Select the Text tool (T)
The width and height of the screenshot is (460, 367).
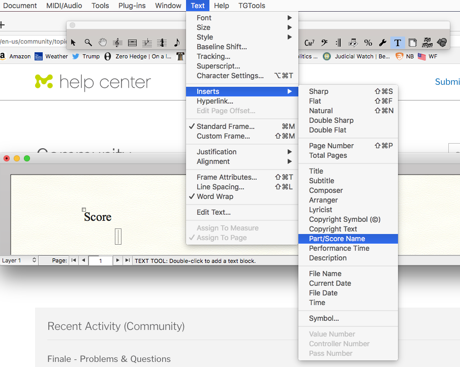point(397,43)
